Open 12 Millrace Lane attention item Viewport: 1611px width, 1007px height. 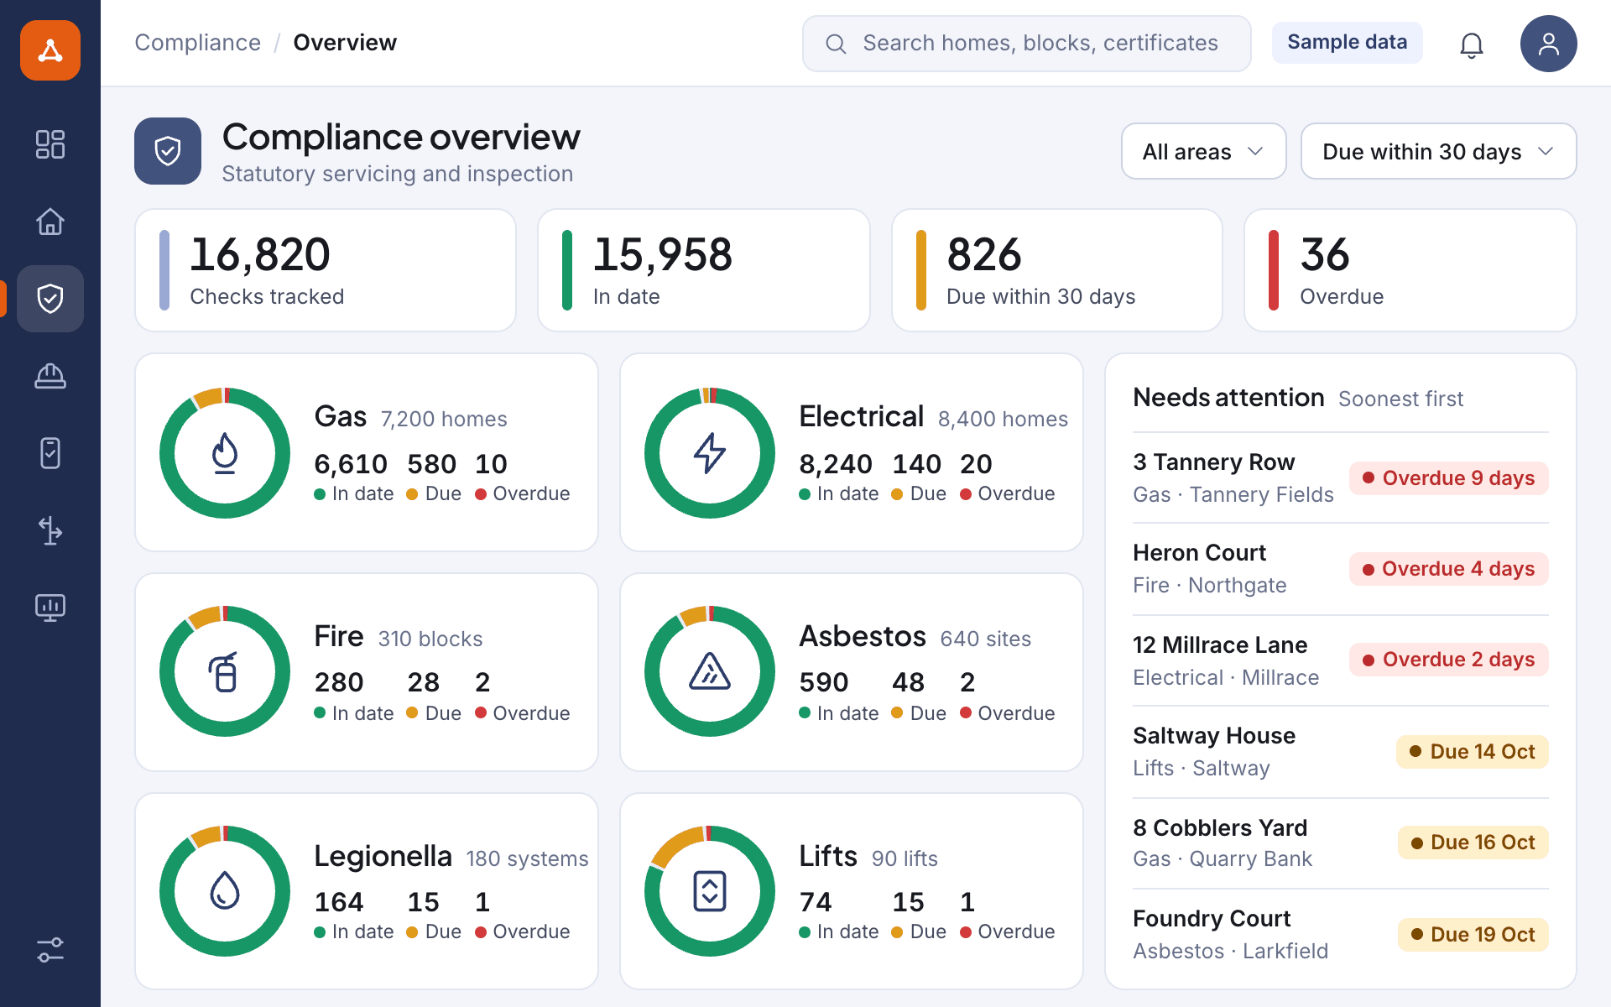tap(1341, 660)
